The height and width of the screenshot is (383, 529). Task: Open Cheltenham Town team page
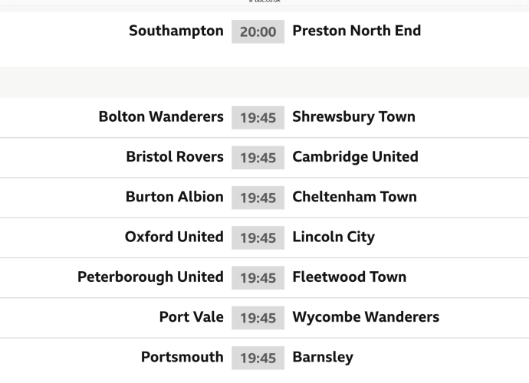click(354, 197)
